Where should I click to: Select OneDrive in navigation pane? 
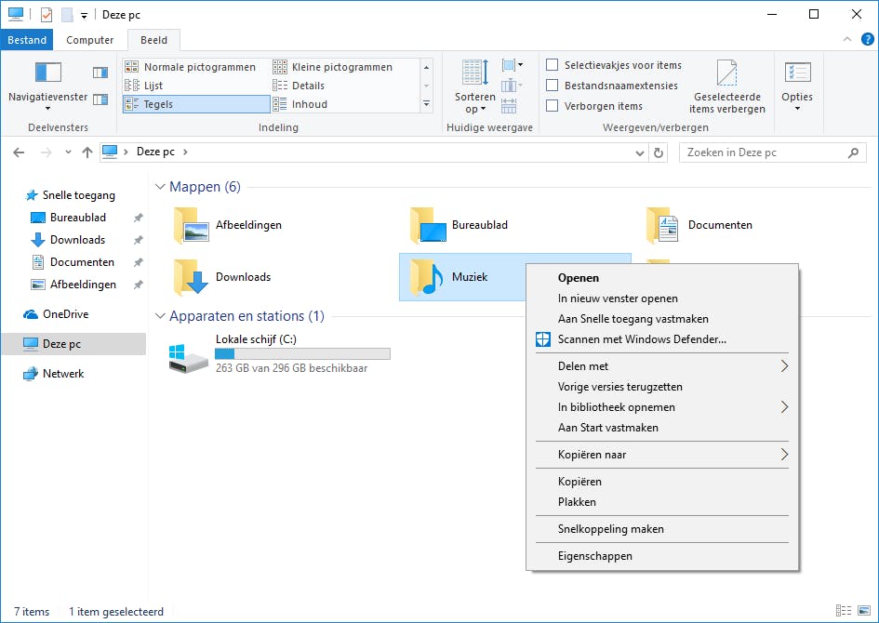point(65,314)
